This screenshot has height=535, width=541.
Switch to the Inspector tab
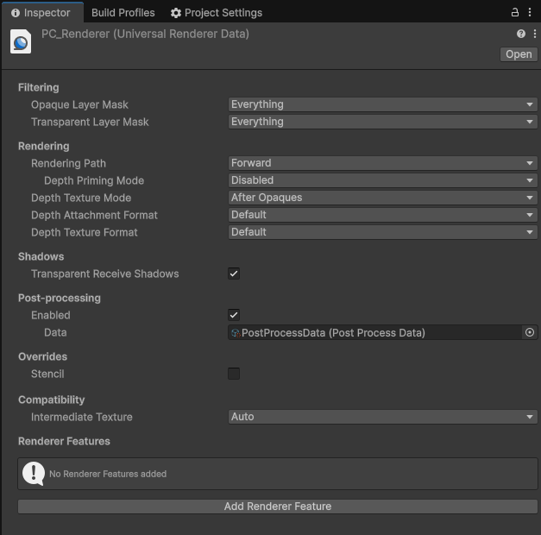tap(41, 13)
